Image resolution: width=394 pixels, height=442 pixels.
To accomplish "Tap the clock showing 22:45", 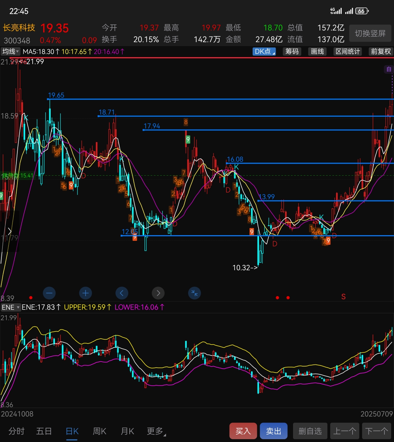I will [19, 11].
